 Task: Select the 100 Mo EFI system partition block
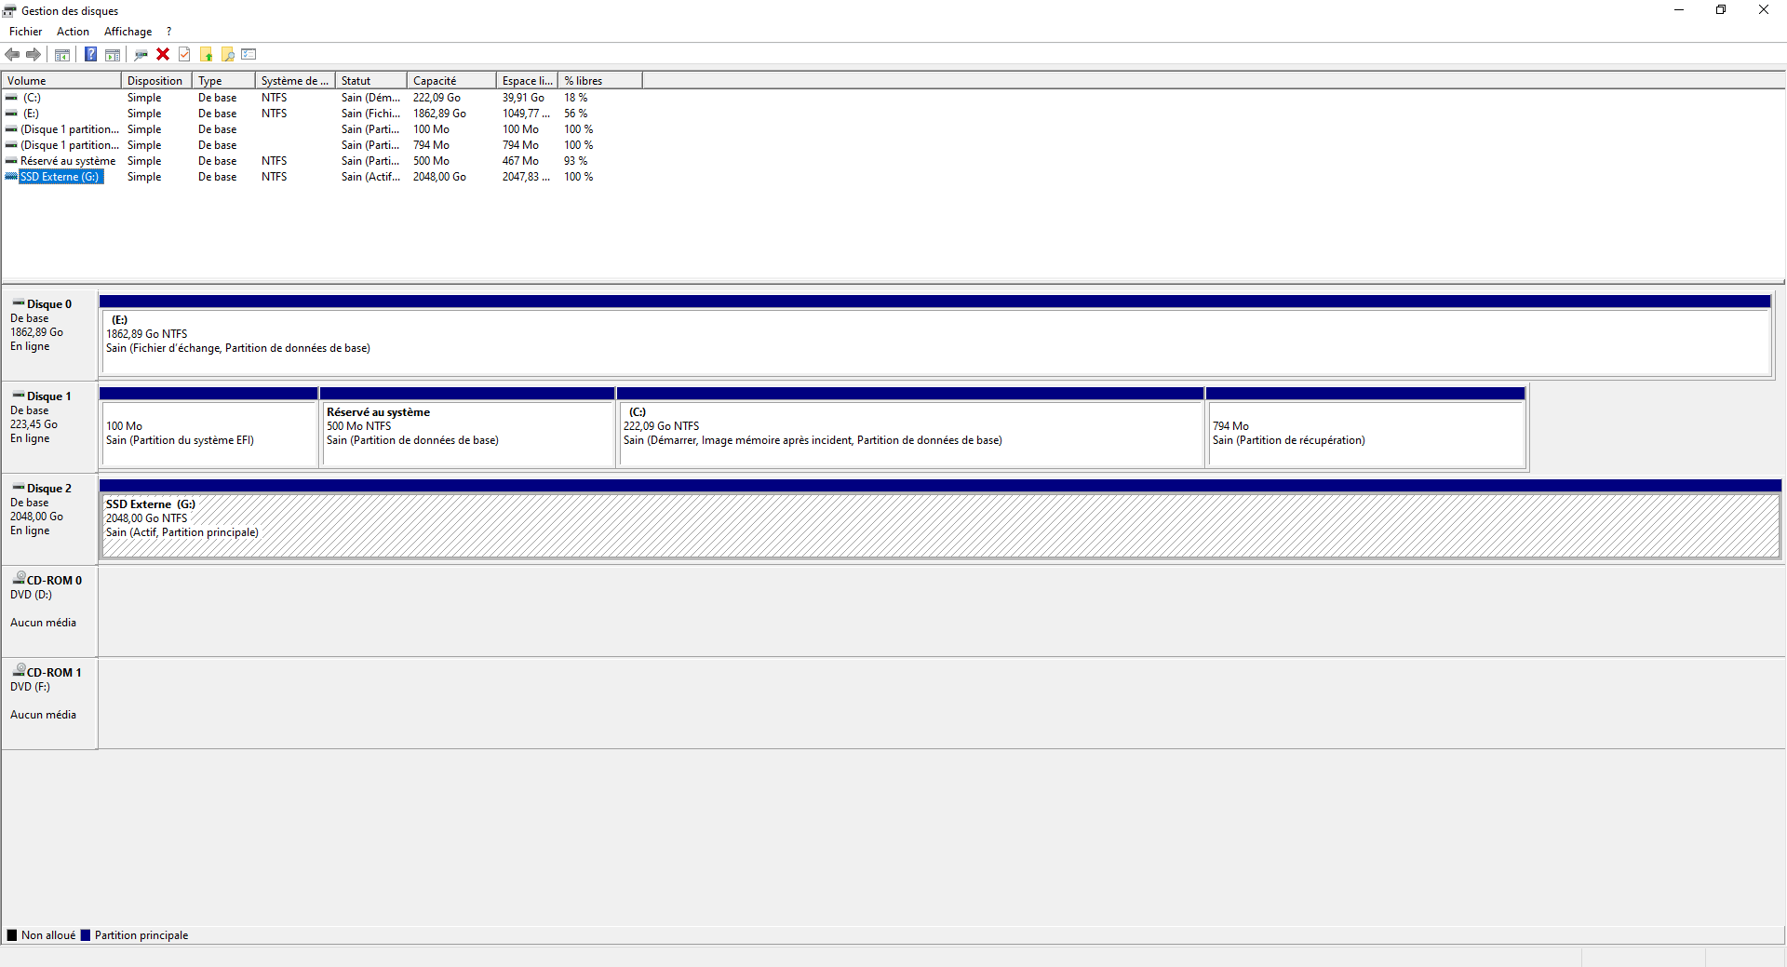pos(208,427)
